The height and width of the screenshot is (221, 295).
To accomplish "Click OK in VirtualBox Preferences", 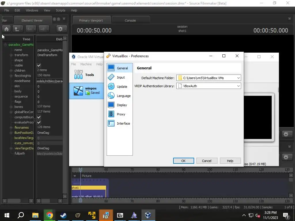I will pyautogui.click(x=184, y=161).
